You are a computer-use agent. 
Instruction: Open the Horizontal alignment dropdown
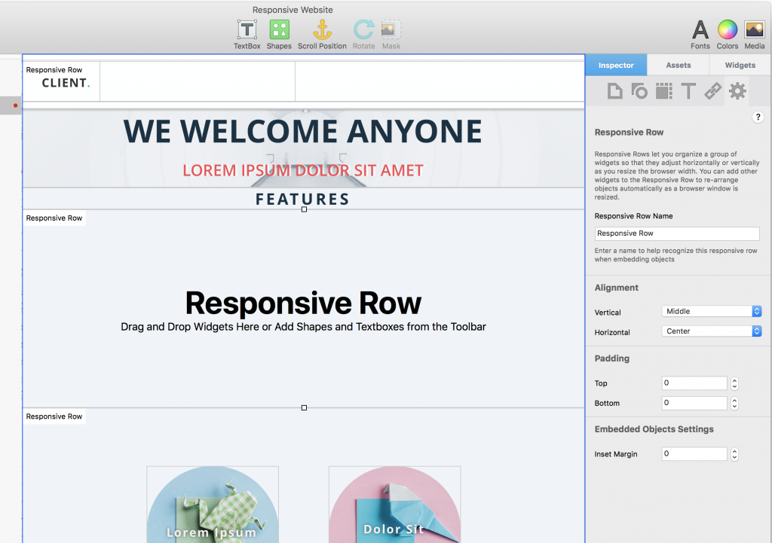[712, 331]
